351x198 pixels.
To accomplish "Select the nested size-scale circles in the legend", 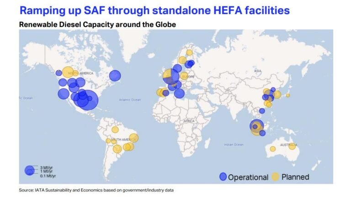I will click(x=30, y=170).
